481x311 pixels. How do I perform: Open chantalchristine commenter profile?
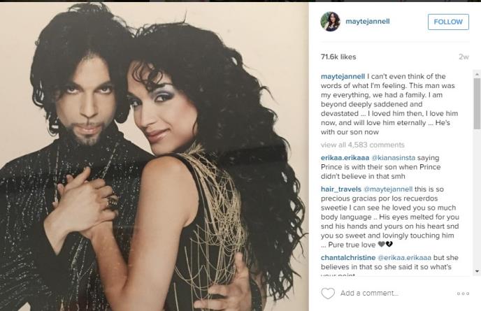click(x=348, y=258)
